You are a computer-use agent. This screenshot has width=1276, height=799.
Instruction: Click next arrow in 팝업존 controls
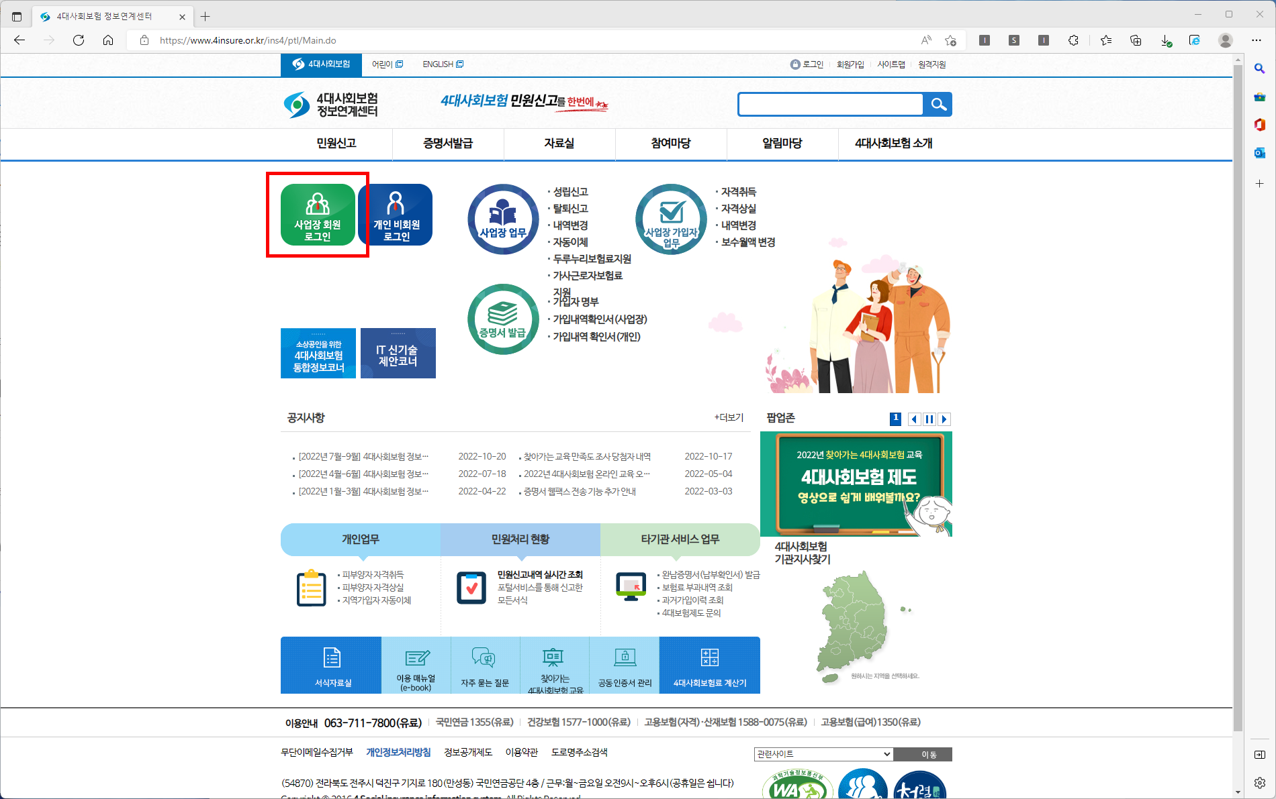pos(944,419)
